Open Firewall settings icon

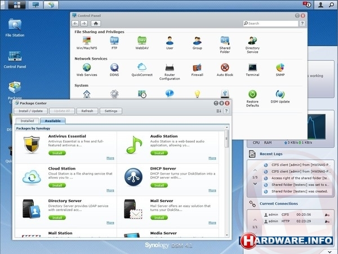point(197,70)
